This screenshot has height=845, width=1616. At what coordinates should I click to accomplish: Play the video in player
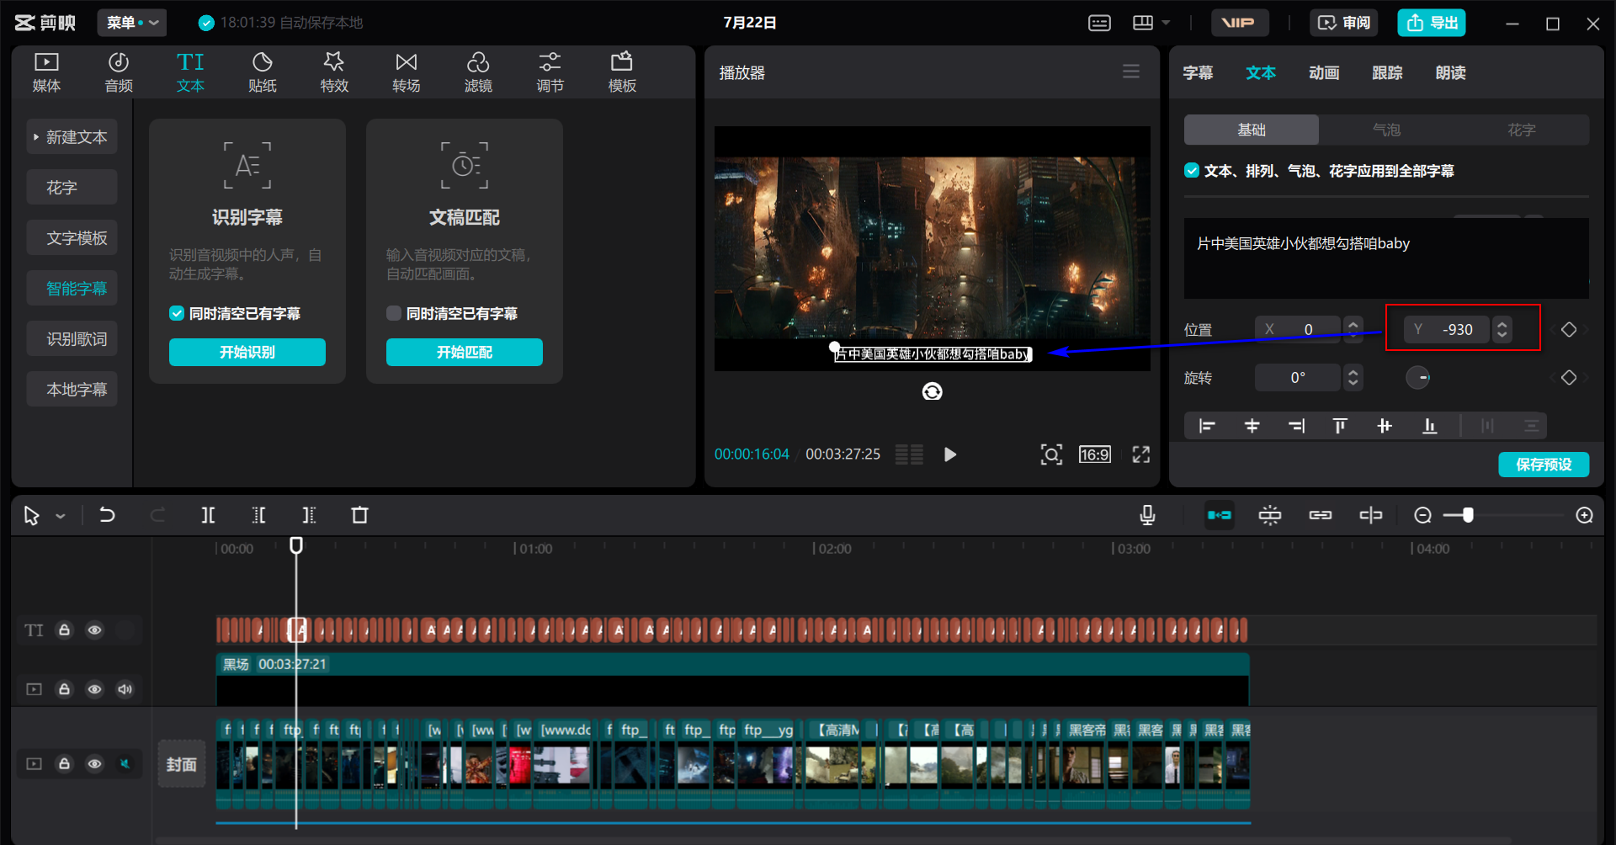click(x=950, y=454)
